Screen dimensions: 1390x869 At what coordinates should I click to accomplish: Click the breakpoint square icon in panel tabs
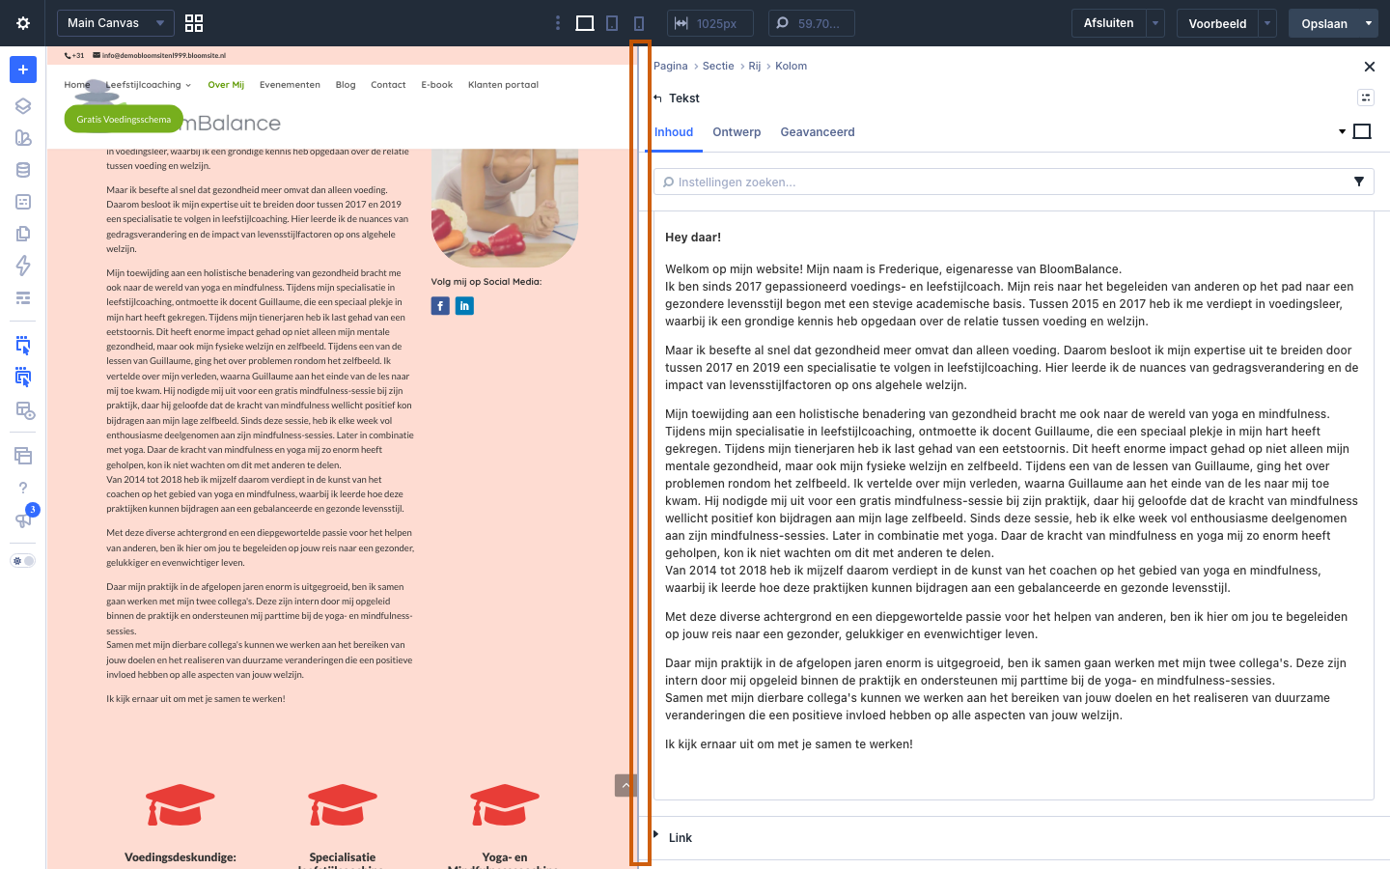(1362, 131)
